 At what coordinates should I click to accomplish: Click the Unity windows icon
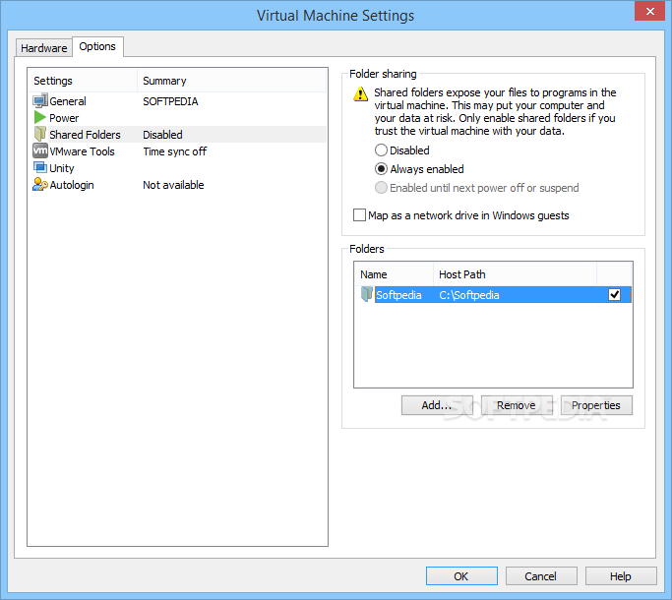pos(40,167)
